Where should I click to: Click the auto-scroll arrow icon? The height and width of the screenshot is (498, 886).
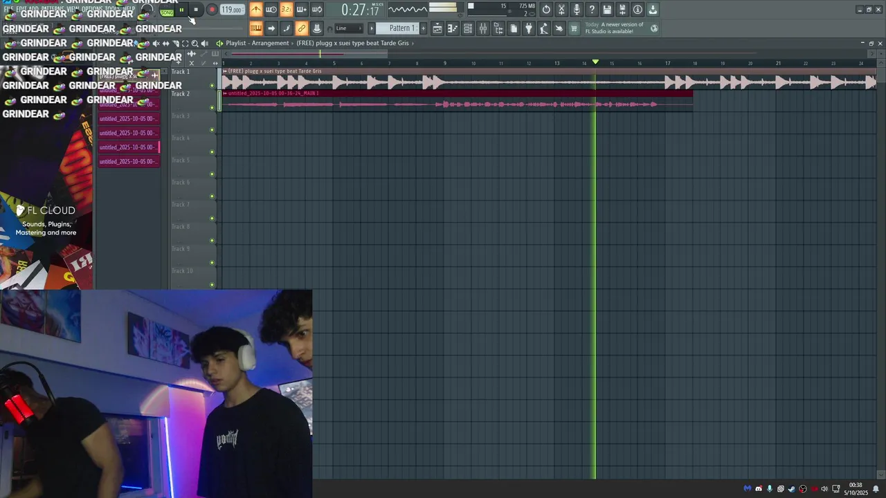(x=271, y=28)
